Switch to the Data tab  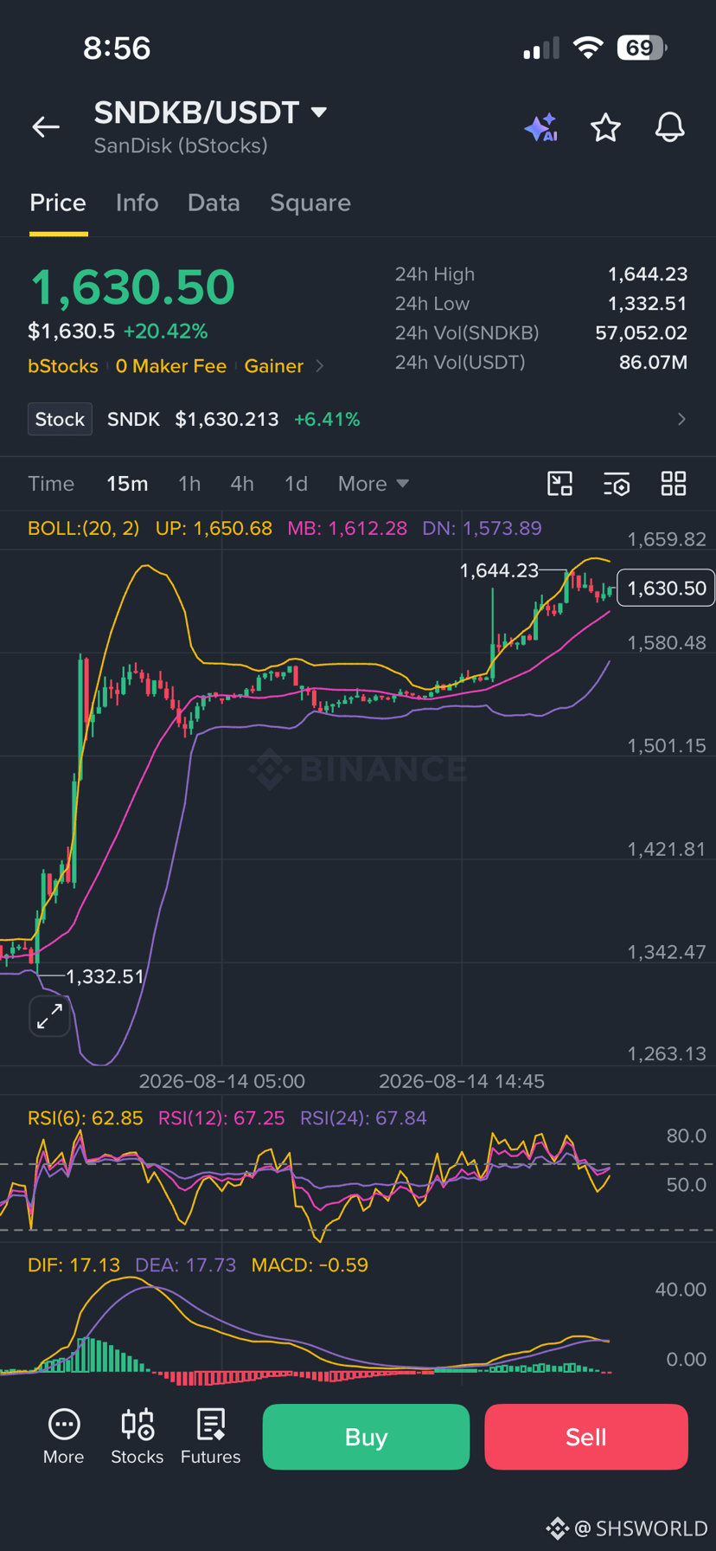(214, 203)
